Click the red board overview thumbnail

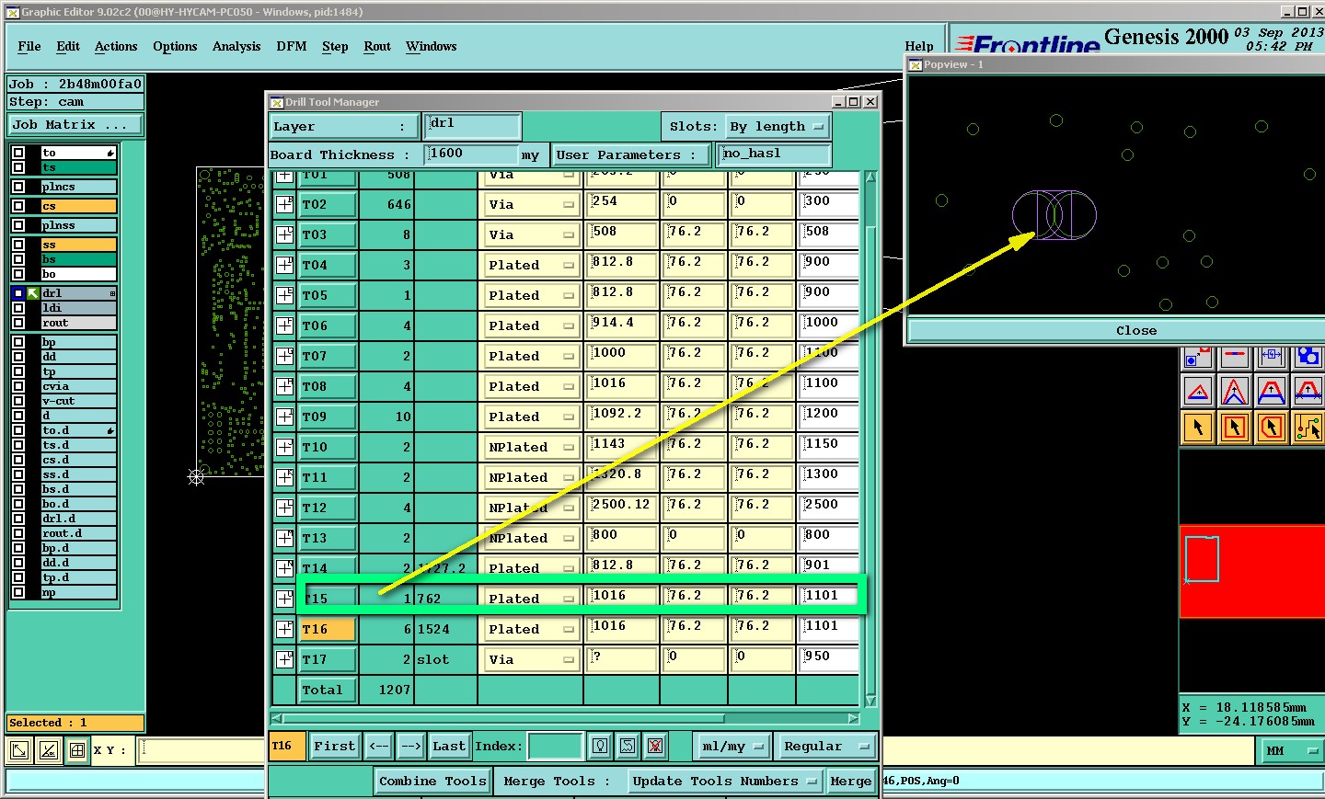point(1251,571)
